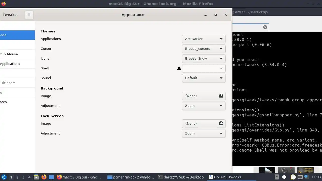This screenshot has height=181, width=322.
Task: Open the clipboard manager tray icon
Action: 293,177
